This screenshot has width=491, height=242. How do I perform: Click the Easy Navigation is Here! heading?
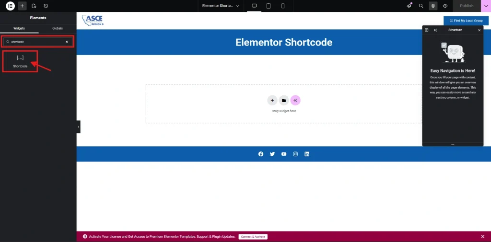tap(453, 71)
